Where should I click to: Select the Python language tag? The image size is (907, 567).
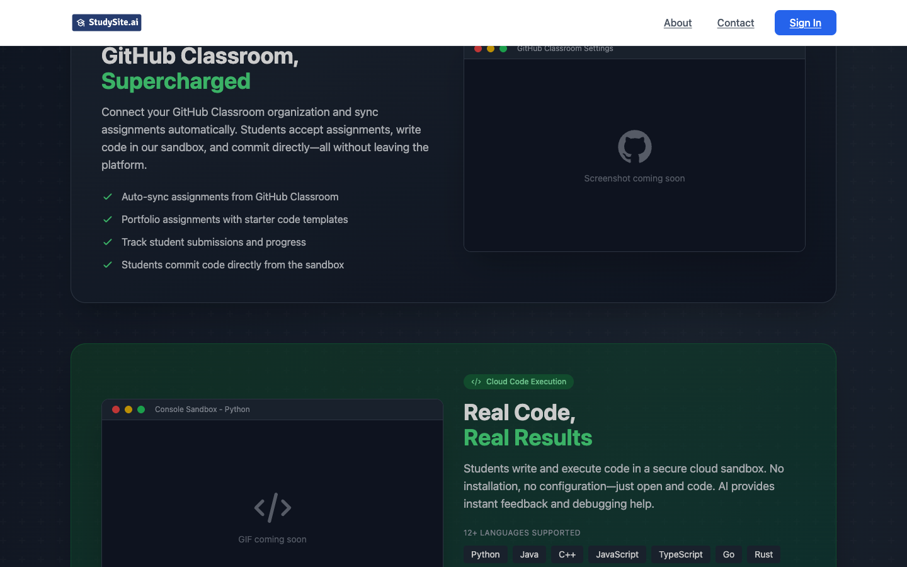pos(485,554)
